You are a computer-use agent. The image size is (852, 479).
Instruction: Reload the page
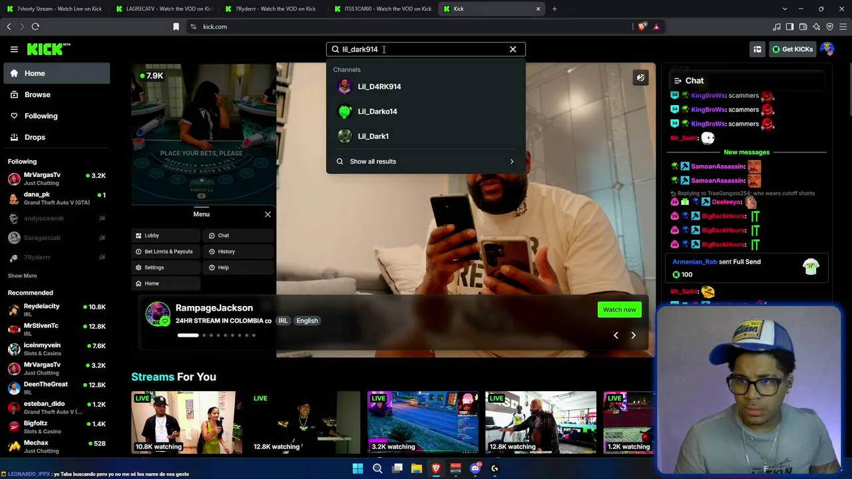click(35, 27)
